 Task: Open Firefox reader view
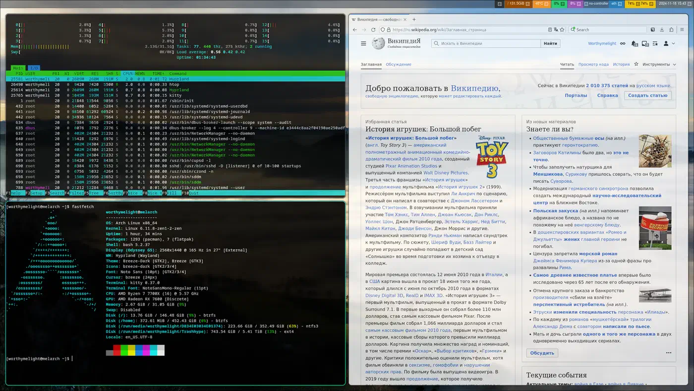point(550,30)
